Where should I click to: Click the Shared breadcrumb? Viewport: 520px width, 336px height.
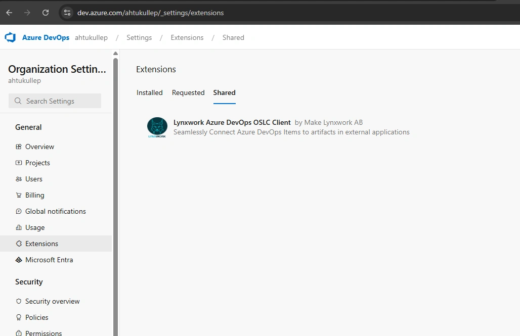pos(233,37)
